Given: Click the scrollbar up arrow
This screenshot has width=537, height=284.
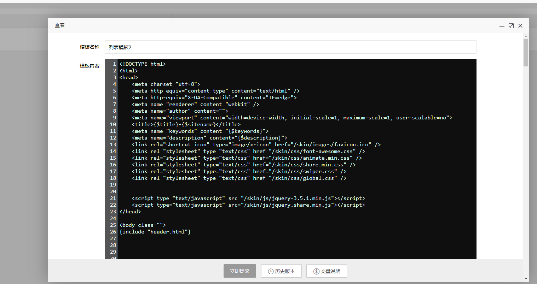Looking at the screenshot, I should tap(526, 36).
